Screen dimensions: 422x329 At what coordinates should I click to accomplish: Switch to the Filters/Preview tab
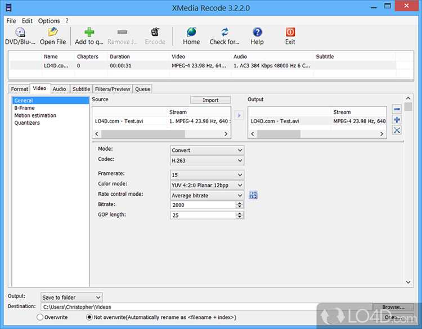[x=113, y=89]
